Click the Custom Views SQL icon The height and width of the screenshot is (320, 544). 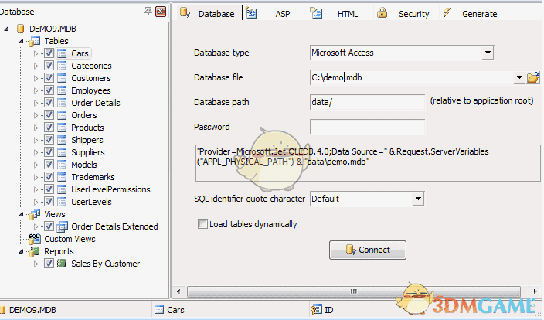34,239
